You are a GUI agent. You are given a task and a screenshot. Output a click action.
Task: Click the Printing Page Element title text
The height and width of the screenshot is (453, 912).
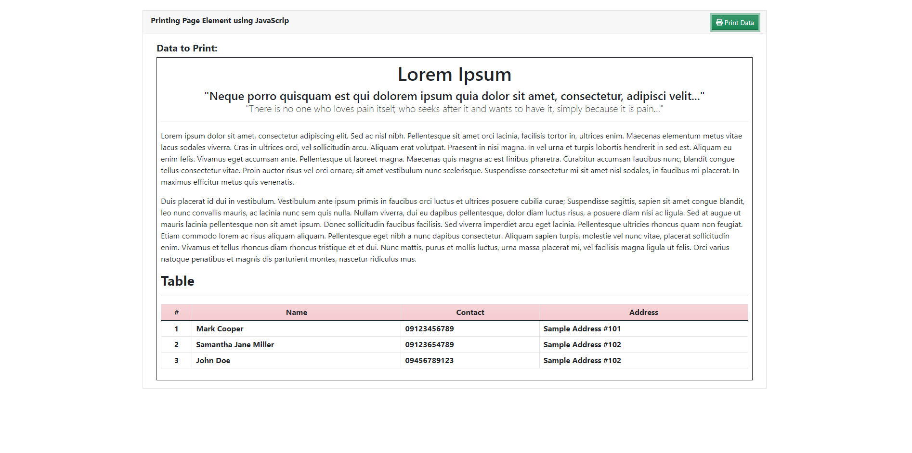pos(220,21)
